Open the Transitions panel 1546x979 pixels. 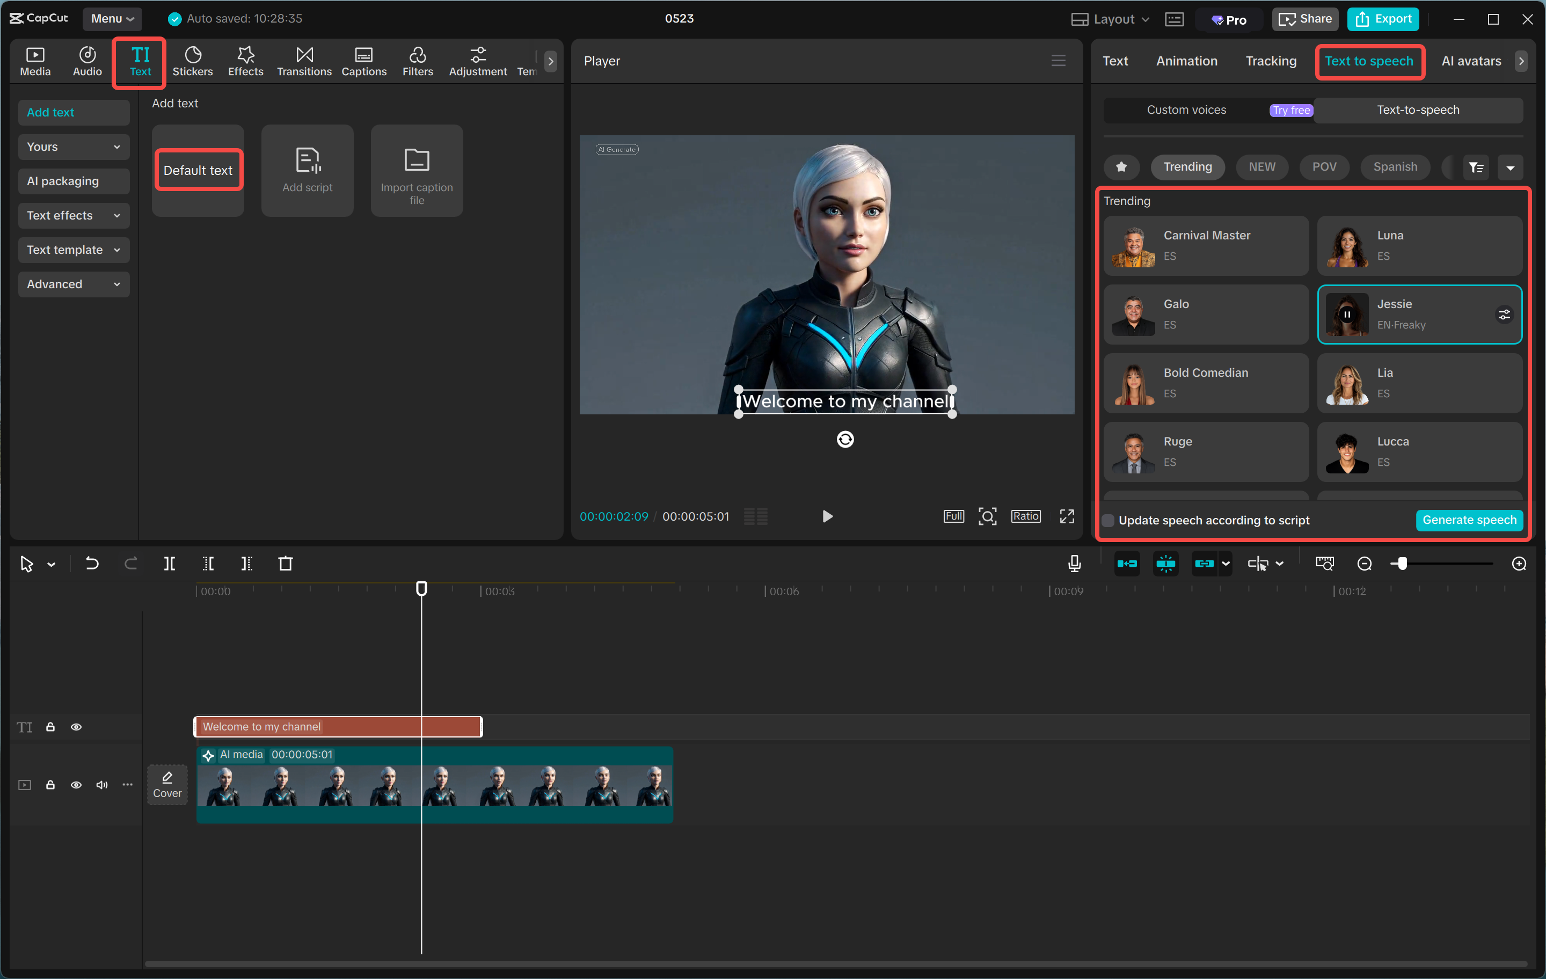tap(304, 61)
